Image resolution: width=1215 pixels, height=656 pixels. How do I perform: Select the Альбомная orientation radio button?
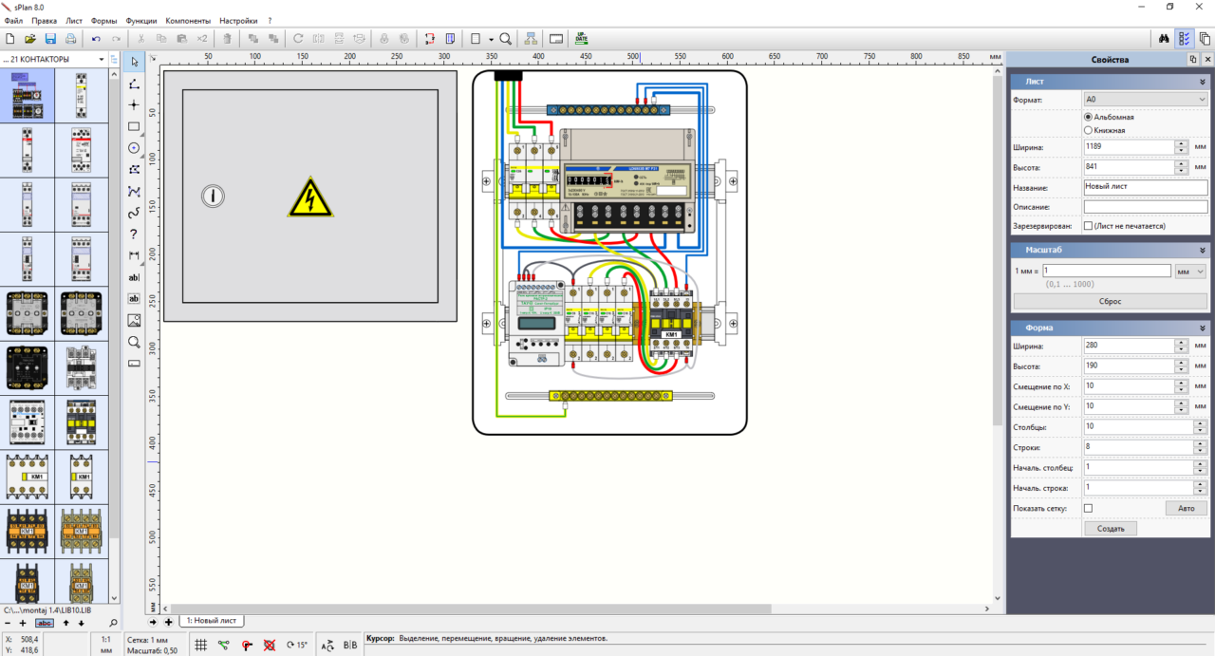(x=1088, y=117)
